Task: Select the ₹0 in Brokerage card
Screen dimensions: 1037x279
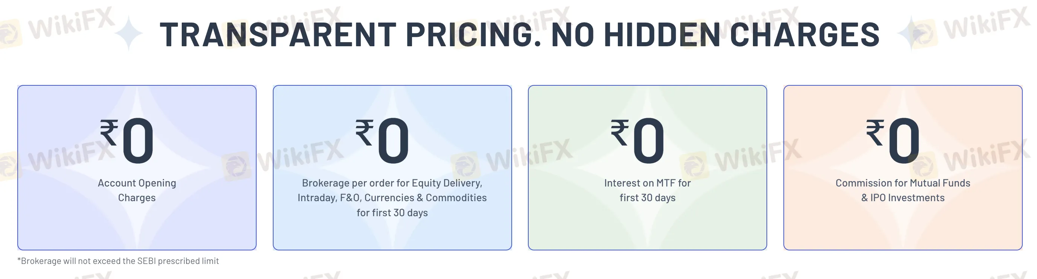Action: coord(382,141)
